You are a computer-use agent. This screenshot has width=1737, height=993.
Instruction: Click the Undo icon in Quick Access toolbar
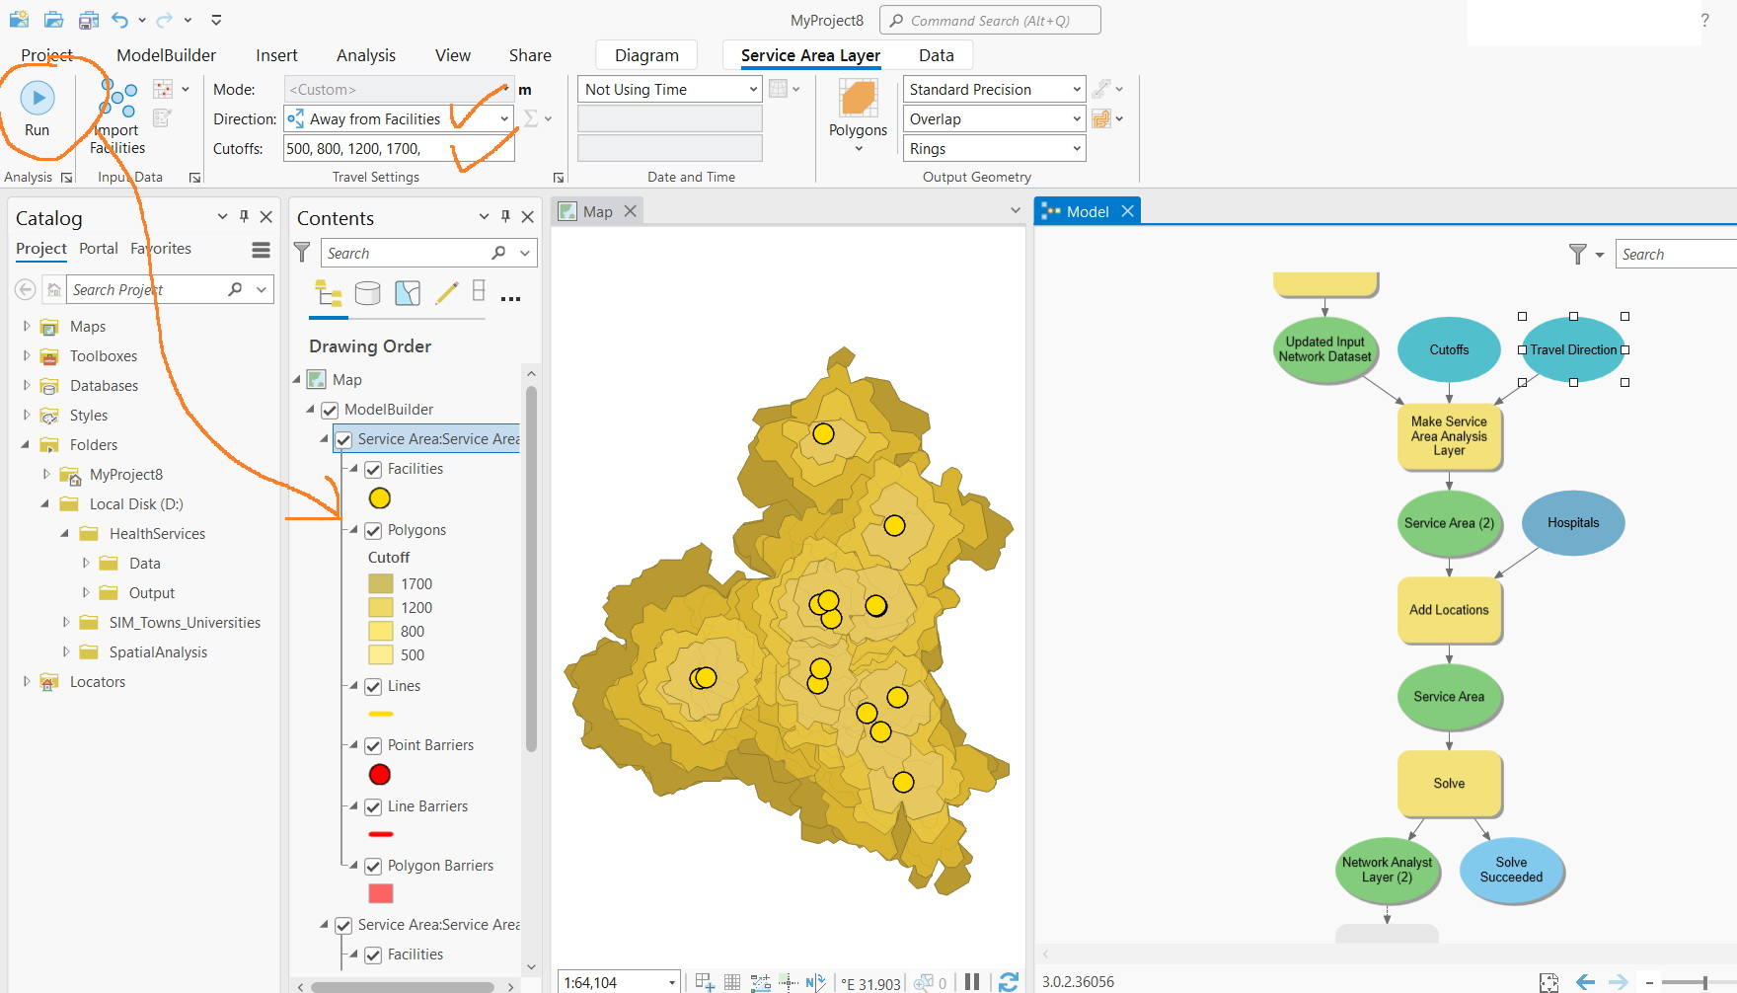coord(117,20)
